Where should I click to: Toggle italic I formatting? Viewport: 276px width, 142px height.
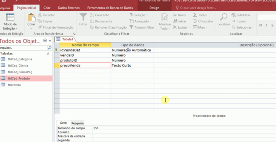[x=266, y=25]
